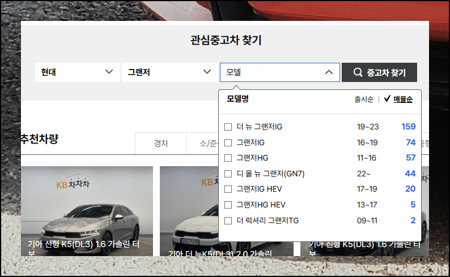This screenshot has width=450, height=277.
Task: Check the 더 뉴 그랜저IG checkbox
Action: 228,127
